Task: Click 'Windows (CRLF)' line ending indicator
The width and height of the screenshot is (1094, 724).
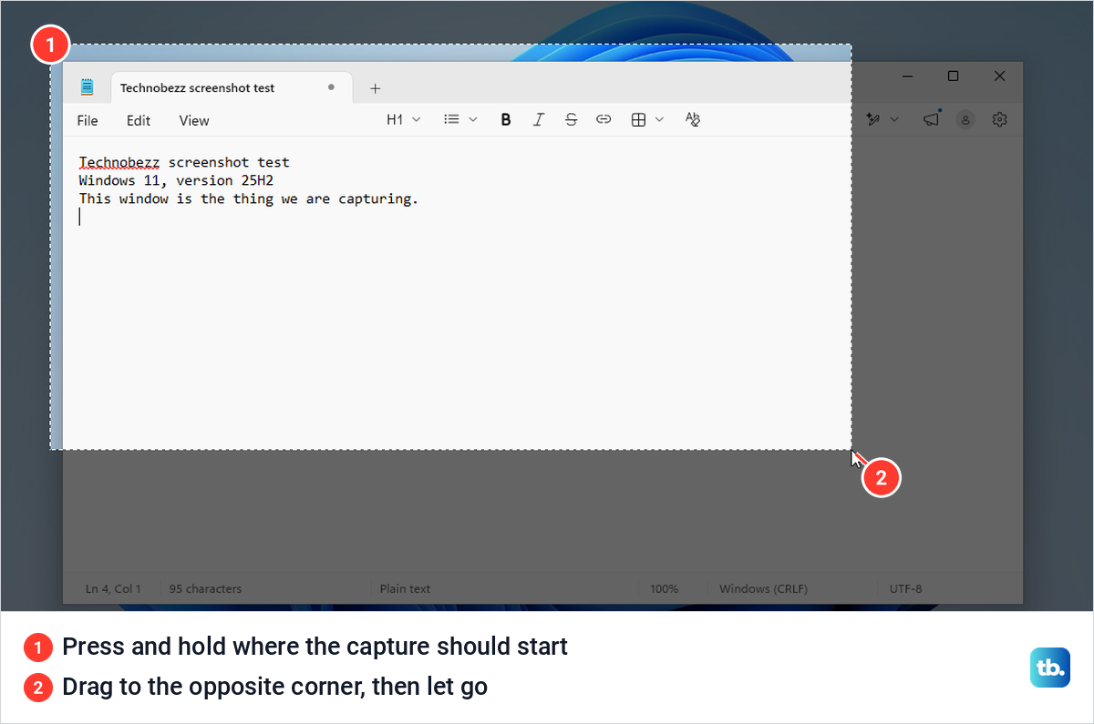Action: tap(763, 589)
